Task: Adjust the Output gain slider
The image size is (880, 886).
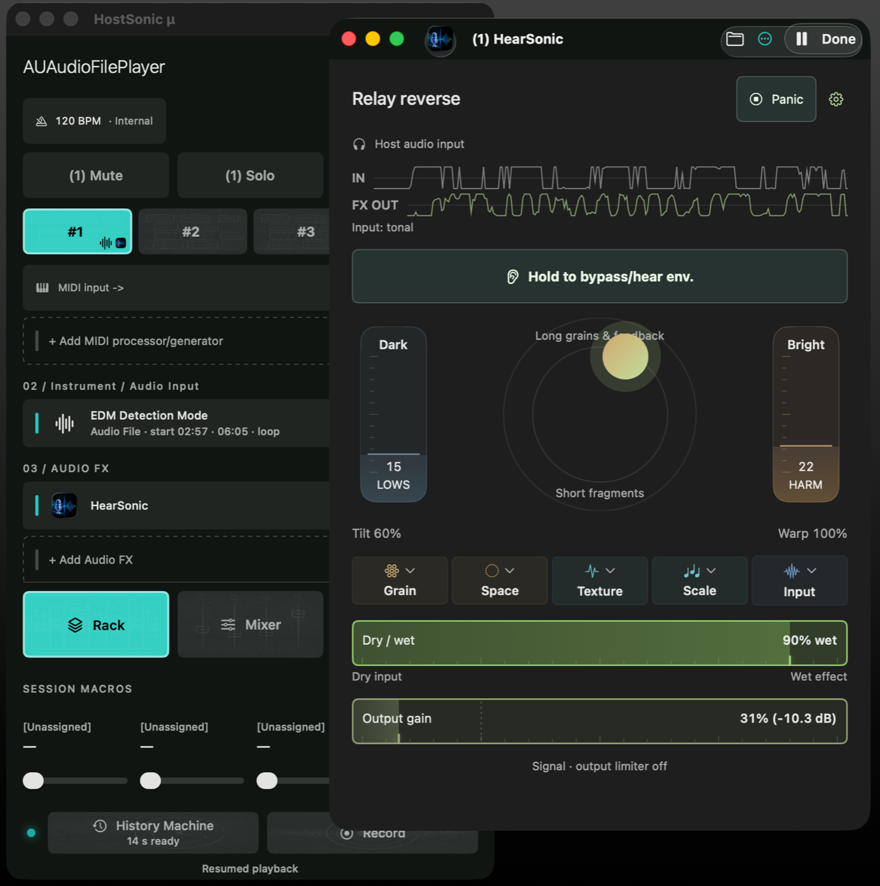Action: coord(599,721)
